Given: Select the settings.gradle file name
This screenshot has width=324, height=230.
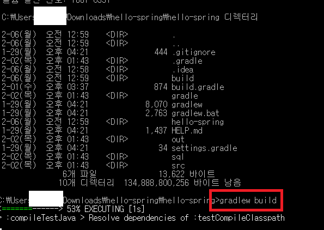Looking at the screenshot, I should tap(204, 148).
